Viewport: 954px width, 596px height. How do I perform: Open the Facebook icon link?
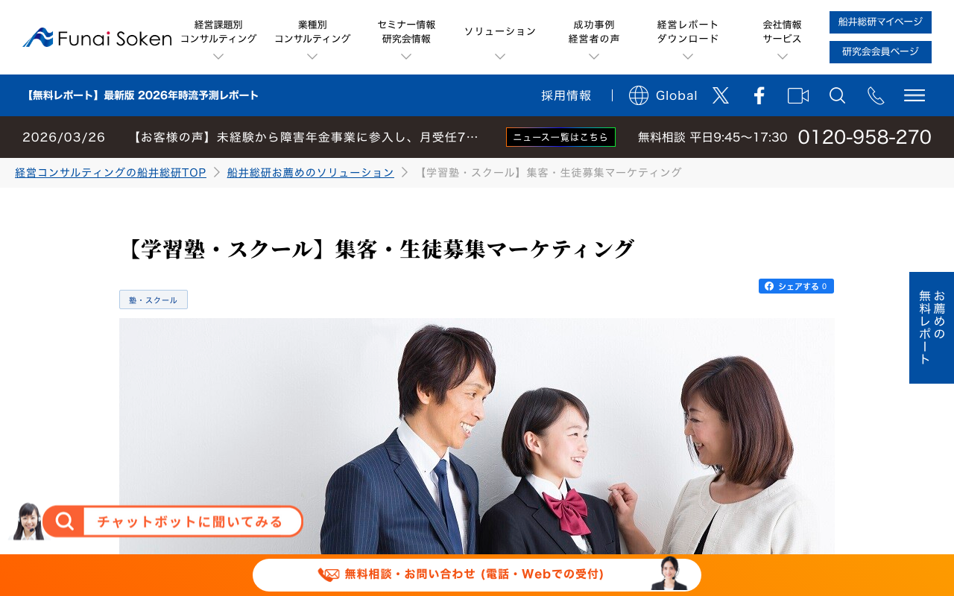(x=759, y=95)
